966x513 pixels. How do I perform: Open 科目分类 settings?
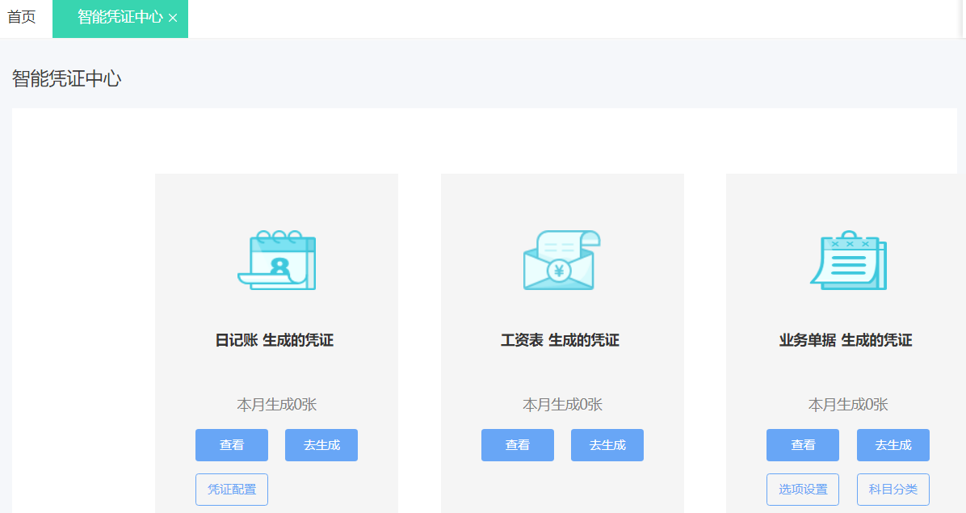(x=892, y=489)
